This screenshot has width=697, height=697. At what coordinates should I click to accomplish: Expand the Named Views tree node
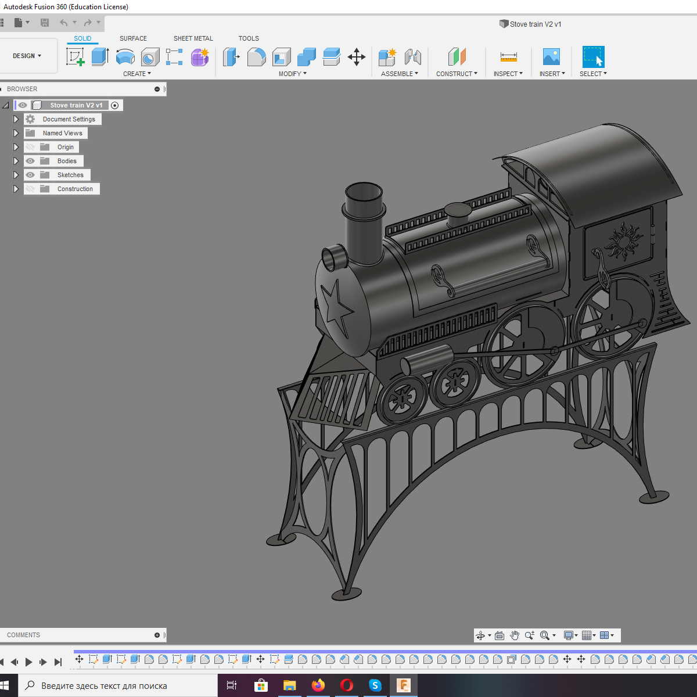pyautogui.click(x=16, y=133)
